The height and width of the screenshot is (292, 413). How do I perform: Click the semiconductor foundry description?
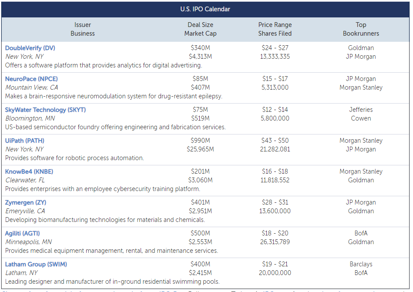(115, 127)
